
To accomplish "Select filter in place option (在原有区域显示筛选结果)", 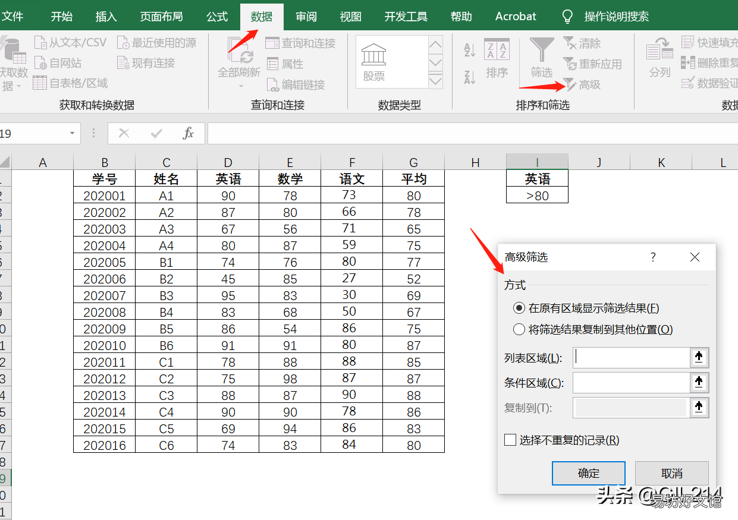I will (x=586, y=308).
